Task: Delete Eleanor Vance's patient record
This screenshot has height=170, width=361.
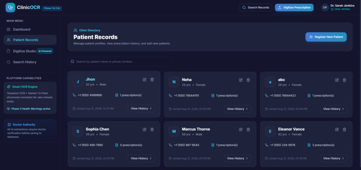Action: [344, 129]
